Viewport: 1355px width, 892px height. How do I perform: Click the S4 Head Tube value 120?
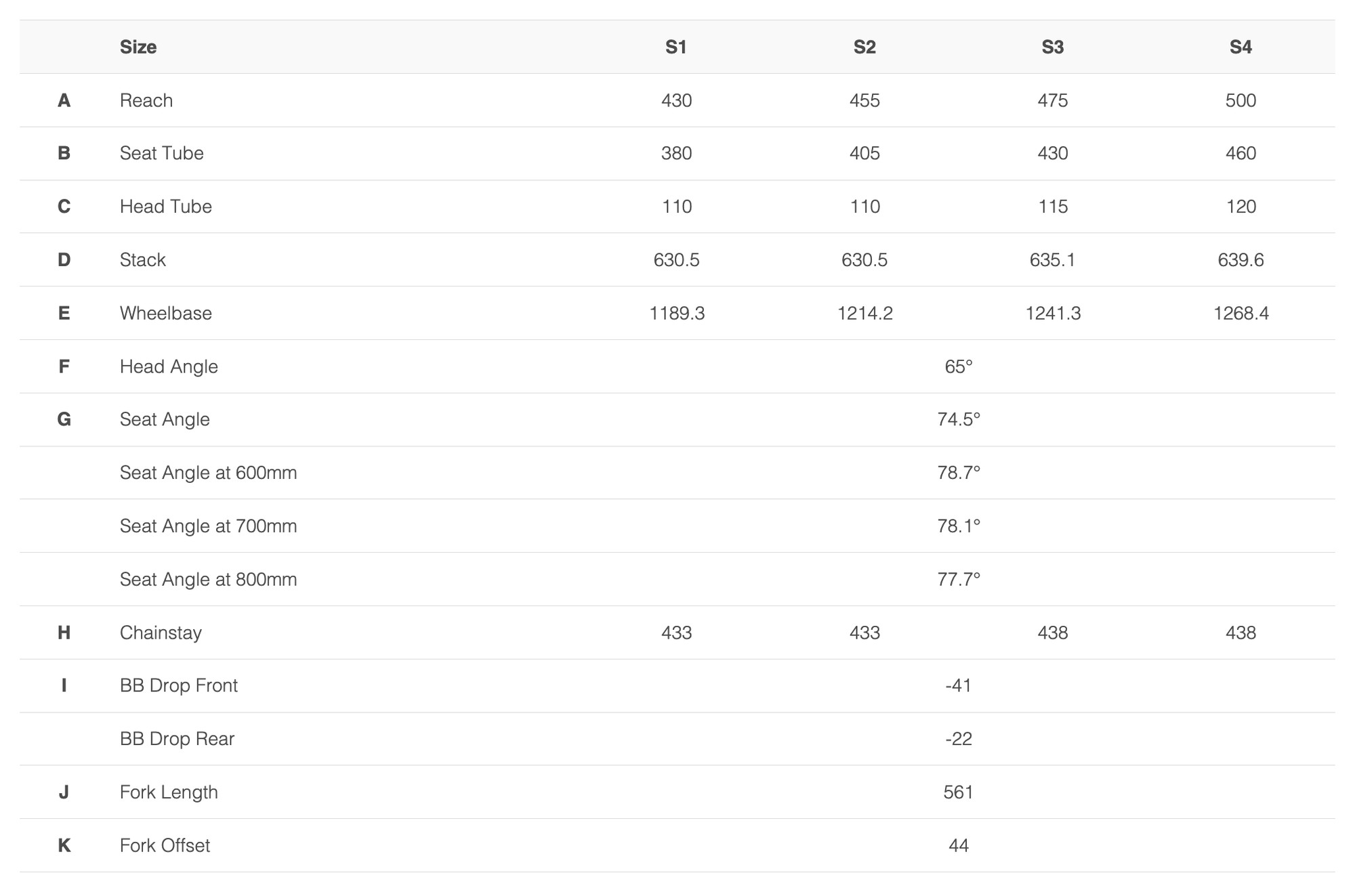1241,207
